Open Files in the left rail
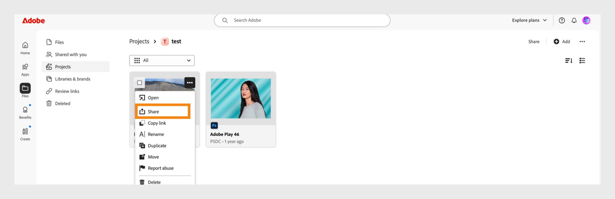The height and width of the screenshot is (199, 615). (x=25, y=91)
